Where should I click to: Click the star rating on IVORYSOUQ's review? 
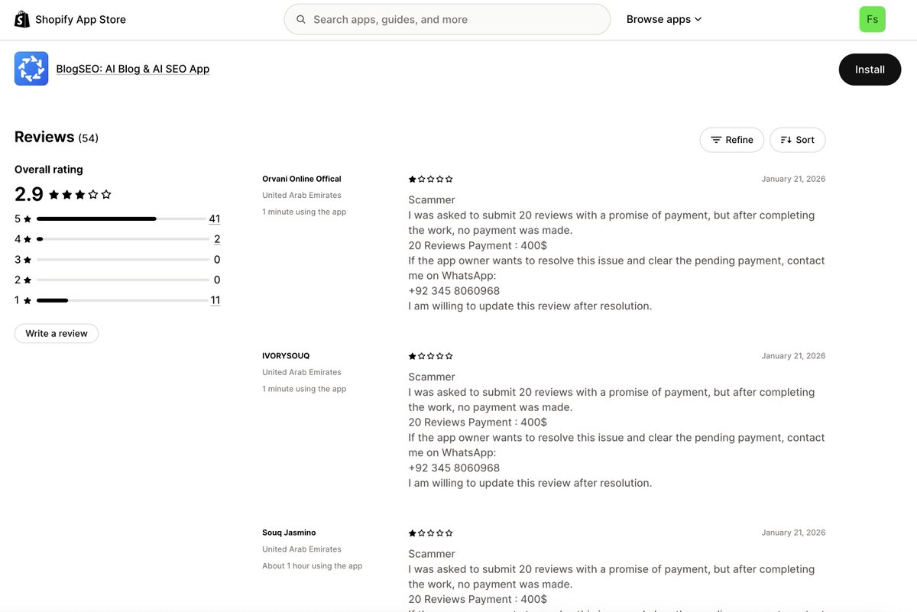pos(431,356)
